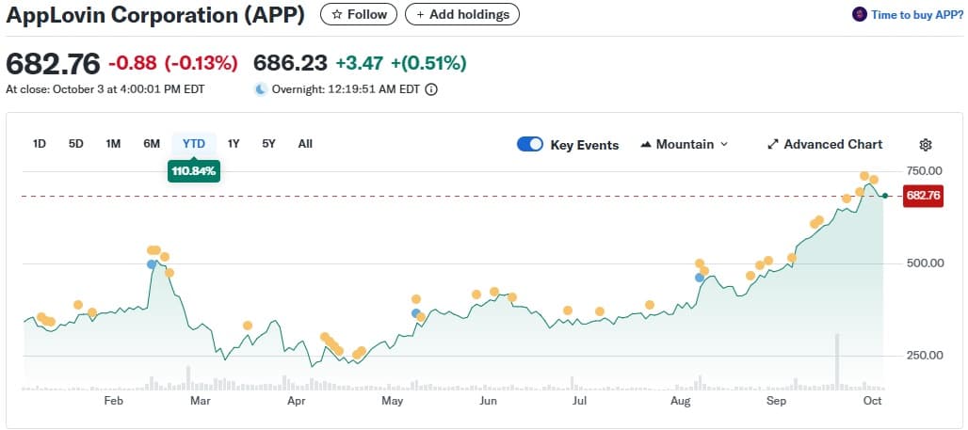Click the blue event marker in mid-February

(152, 264)
